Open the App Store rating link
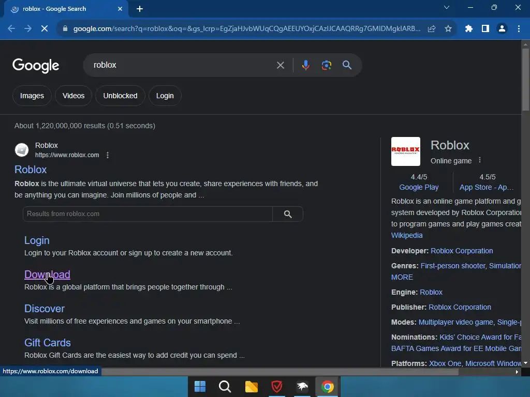Viewport: 530px width, 397px height. click(487, 187)
